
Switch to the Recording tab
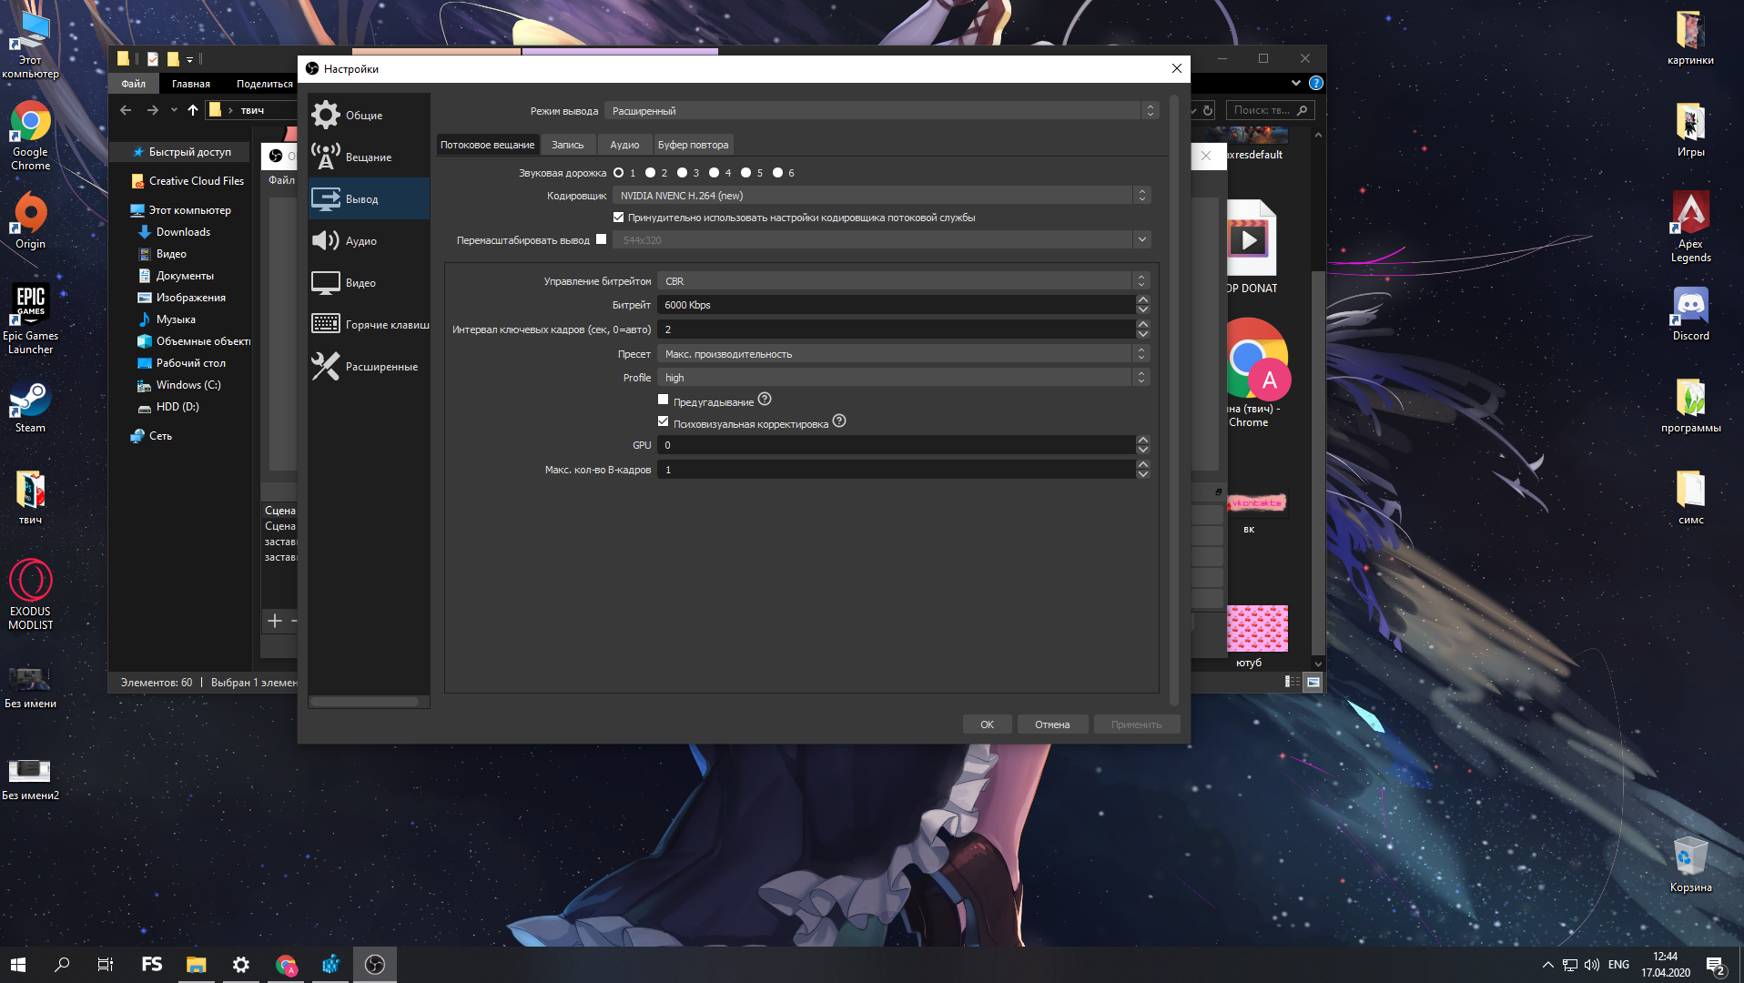[568, 145]
